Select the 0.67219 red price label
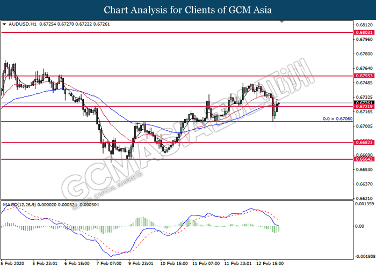 click(x=364, y=107)
